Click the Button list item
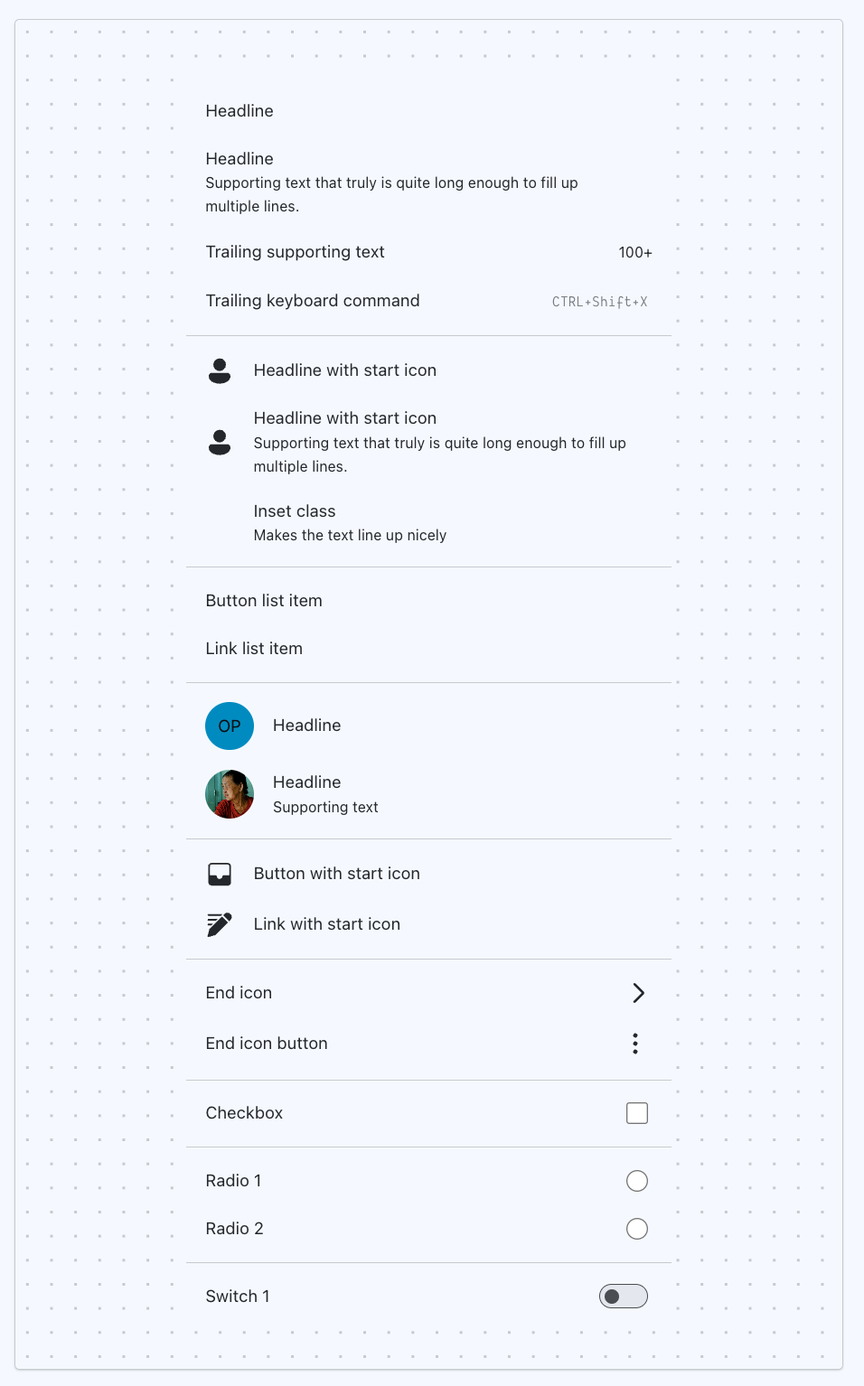The width and height of the screenshot is (864, 1386). [x=264, y=601]
